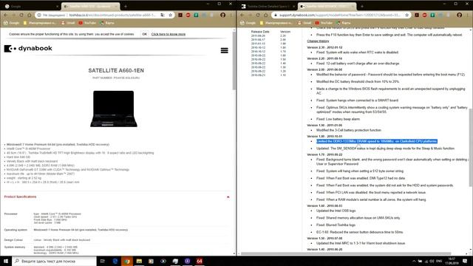This screenshot has width=473, height=266.
Task: Open the profile avatar in the right browser
Action: 459,15
